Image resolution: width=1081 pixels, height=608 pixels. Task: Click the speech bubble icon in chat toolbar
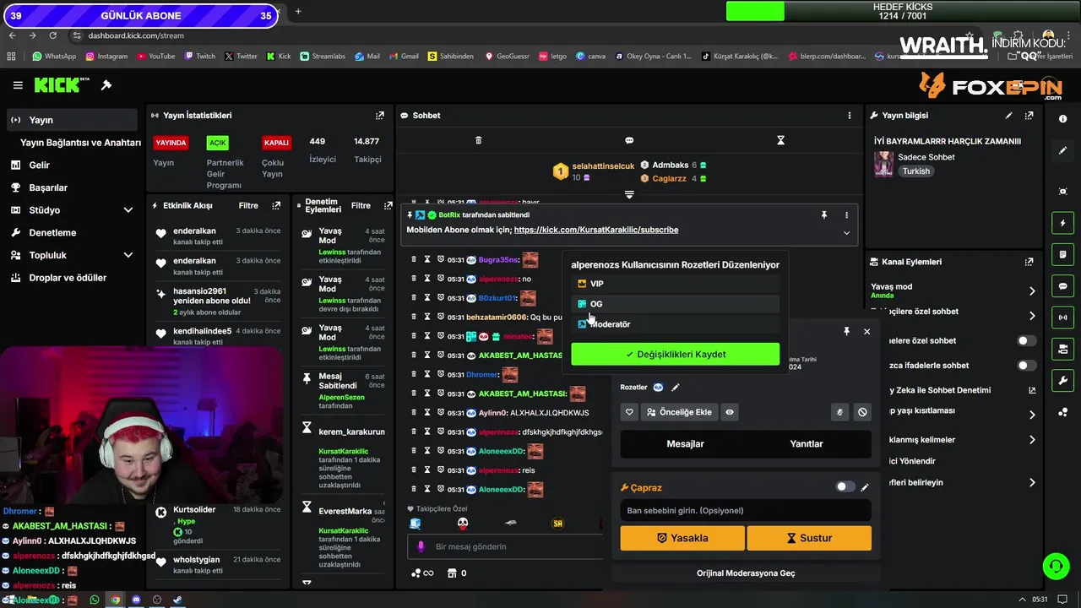pos(629,140)
